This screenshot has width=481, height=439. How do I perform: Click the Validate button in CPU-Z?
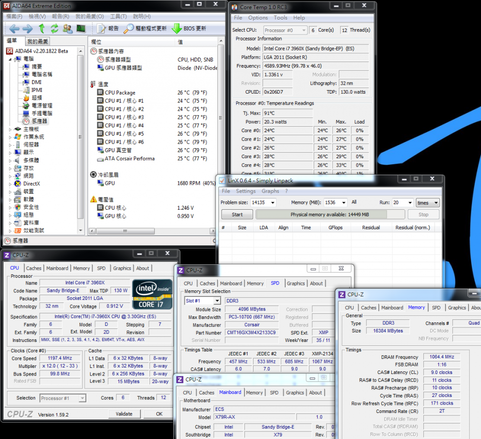point(124,414)
